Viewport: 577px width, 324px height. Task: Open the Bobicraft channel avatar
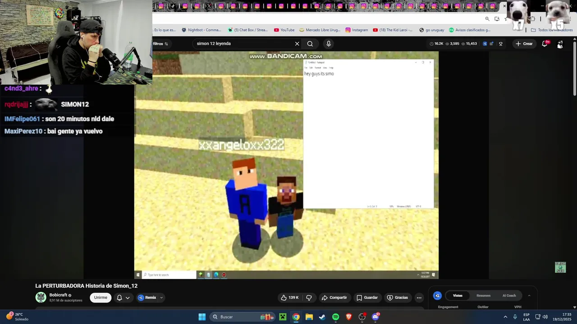tap(41, 297)
